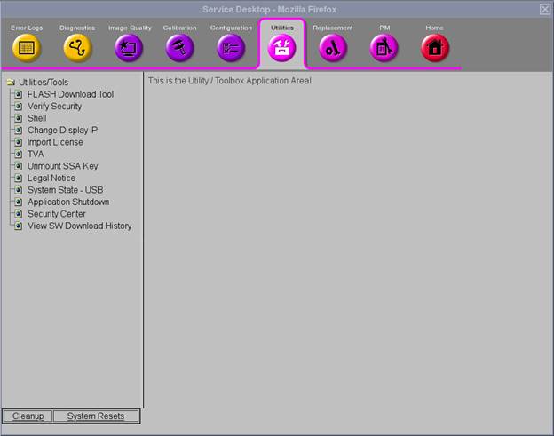Open the PM icon
The image size is (554, 436).
click(x=384, y=48)
